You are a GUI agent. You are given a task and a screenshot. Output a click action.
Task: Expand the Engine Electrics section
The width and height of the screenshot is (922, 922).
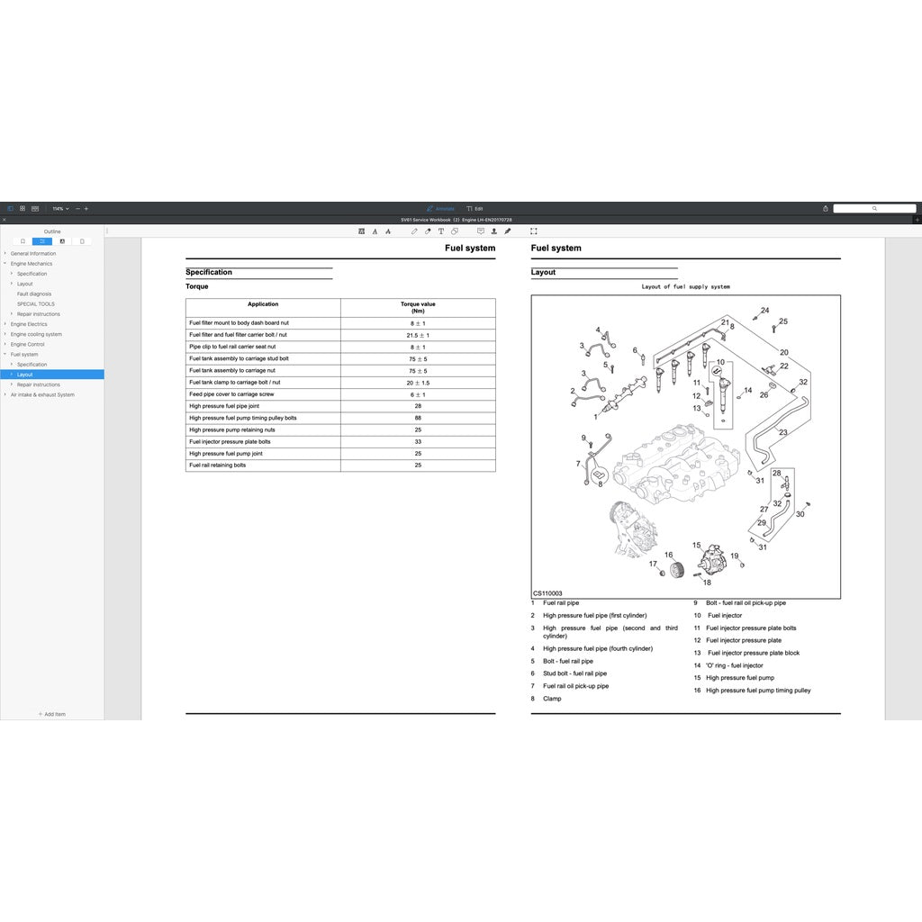(x=5, y=323)
